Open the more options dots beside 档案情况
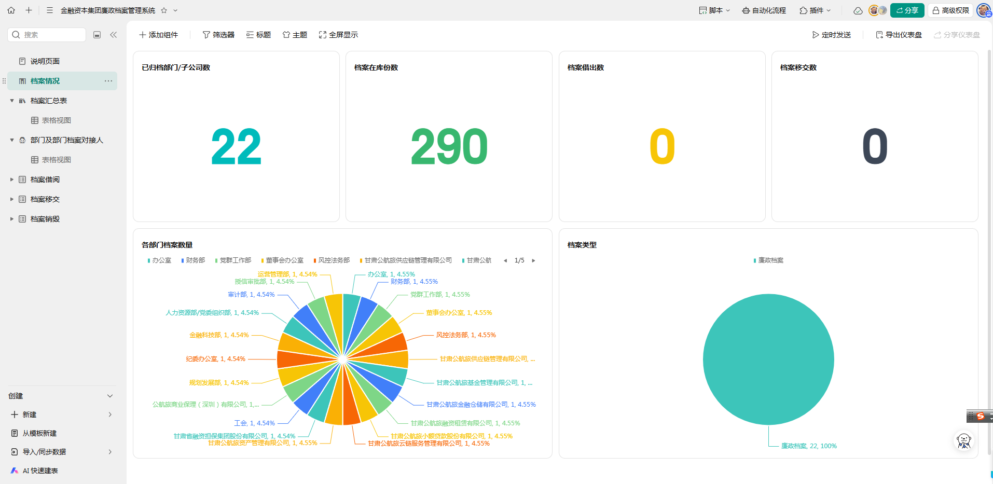This screenshot has height=484, width=993. click(x=108, y=81)
